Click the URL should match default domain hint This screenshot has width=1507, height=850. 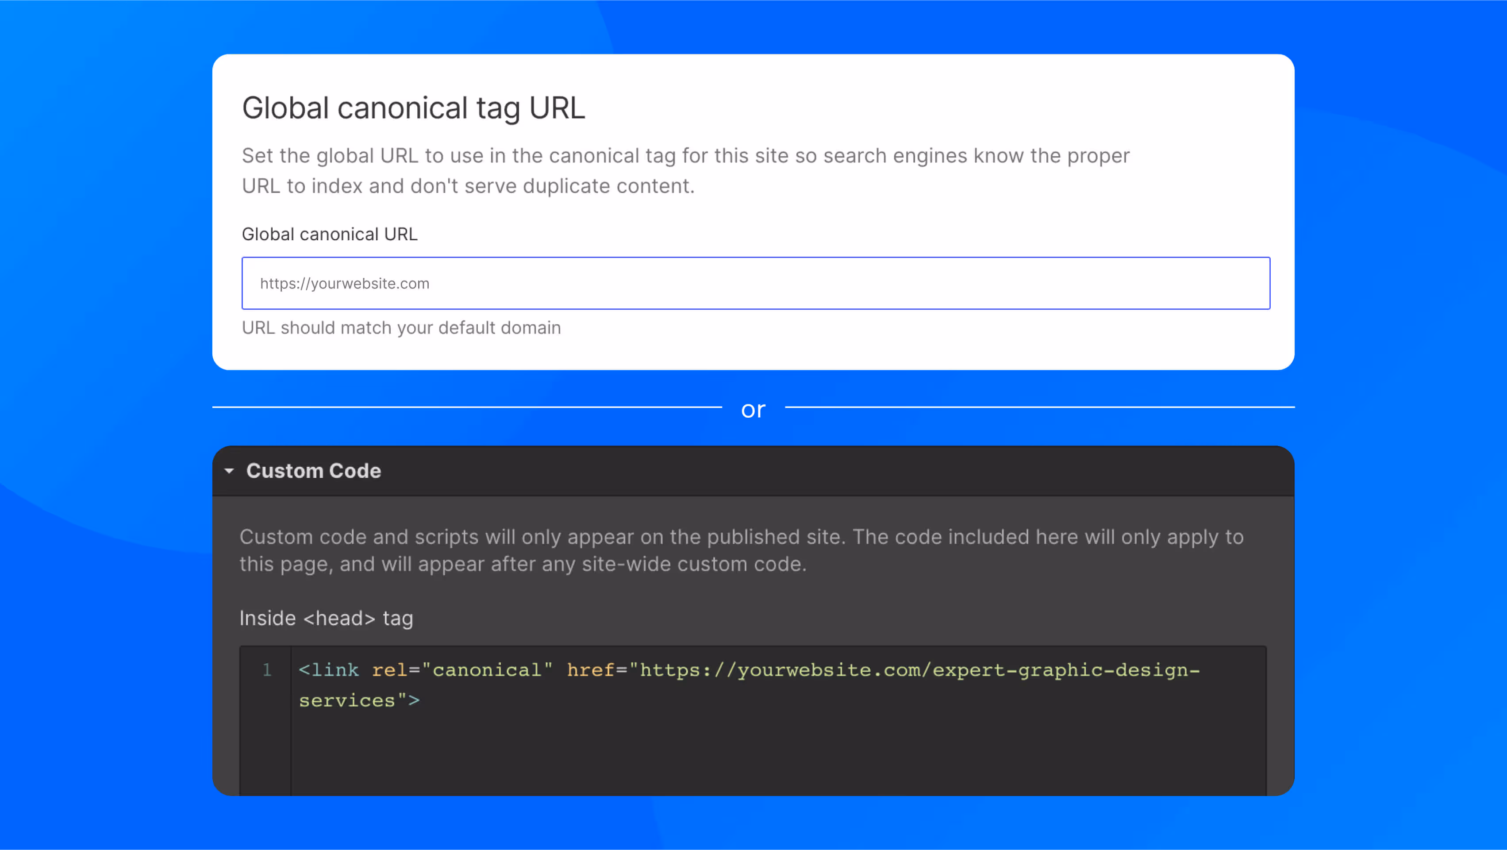(x=401, y=327)
